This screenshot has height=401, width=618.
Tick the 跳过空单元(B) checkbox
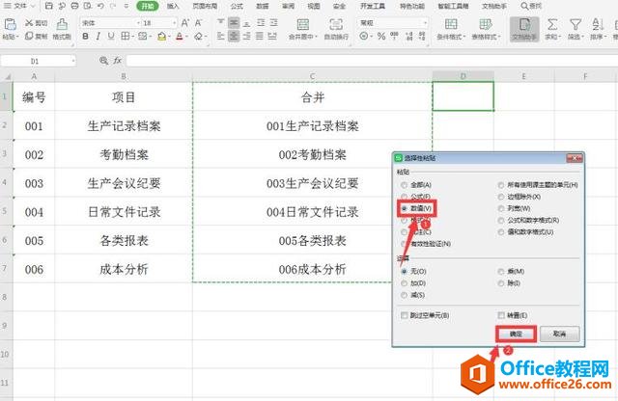[x=404, y=315]
